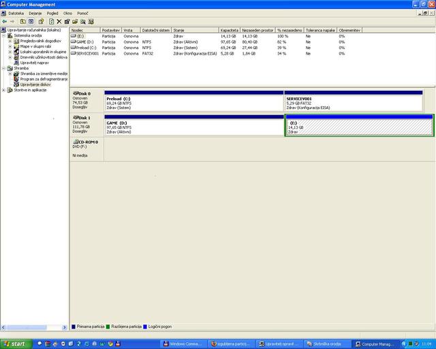Select the GAME (D:) partition block
This screenshot has height=349, width=436.
194,125
